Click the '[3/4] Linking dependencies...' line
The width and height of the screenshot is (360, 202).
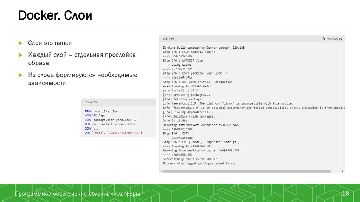[x=188, y=112]
